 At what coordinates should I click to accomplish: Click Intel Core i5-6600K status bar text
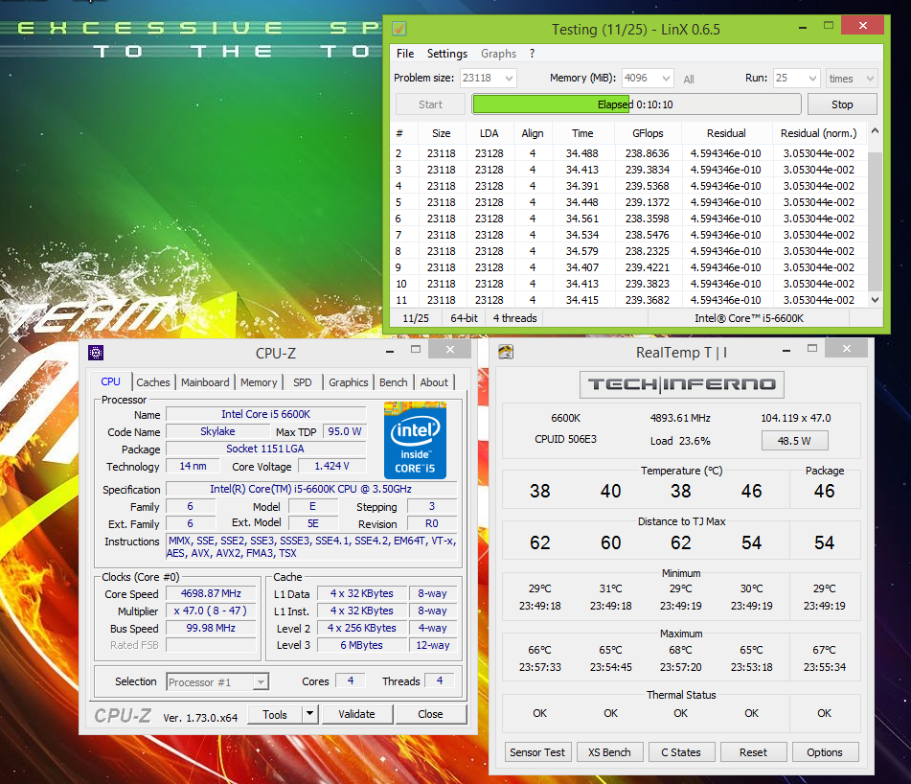click(x=749, y=318)
